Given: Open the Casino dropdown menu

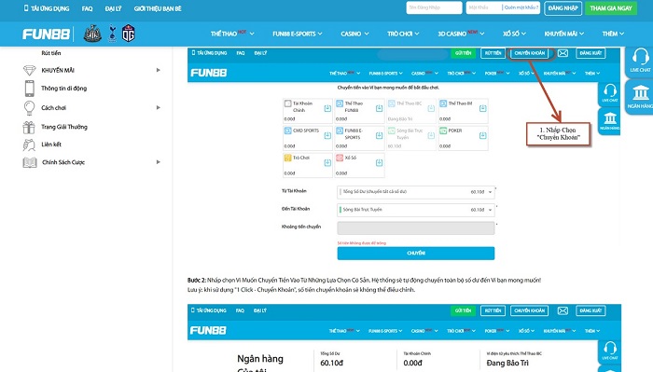Looking at the screenshot, I should [354, 34].
